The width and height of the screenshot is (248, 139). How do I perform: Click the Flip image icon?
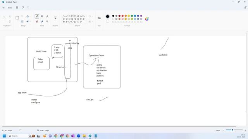click(x=28, y=22)
